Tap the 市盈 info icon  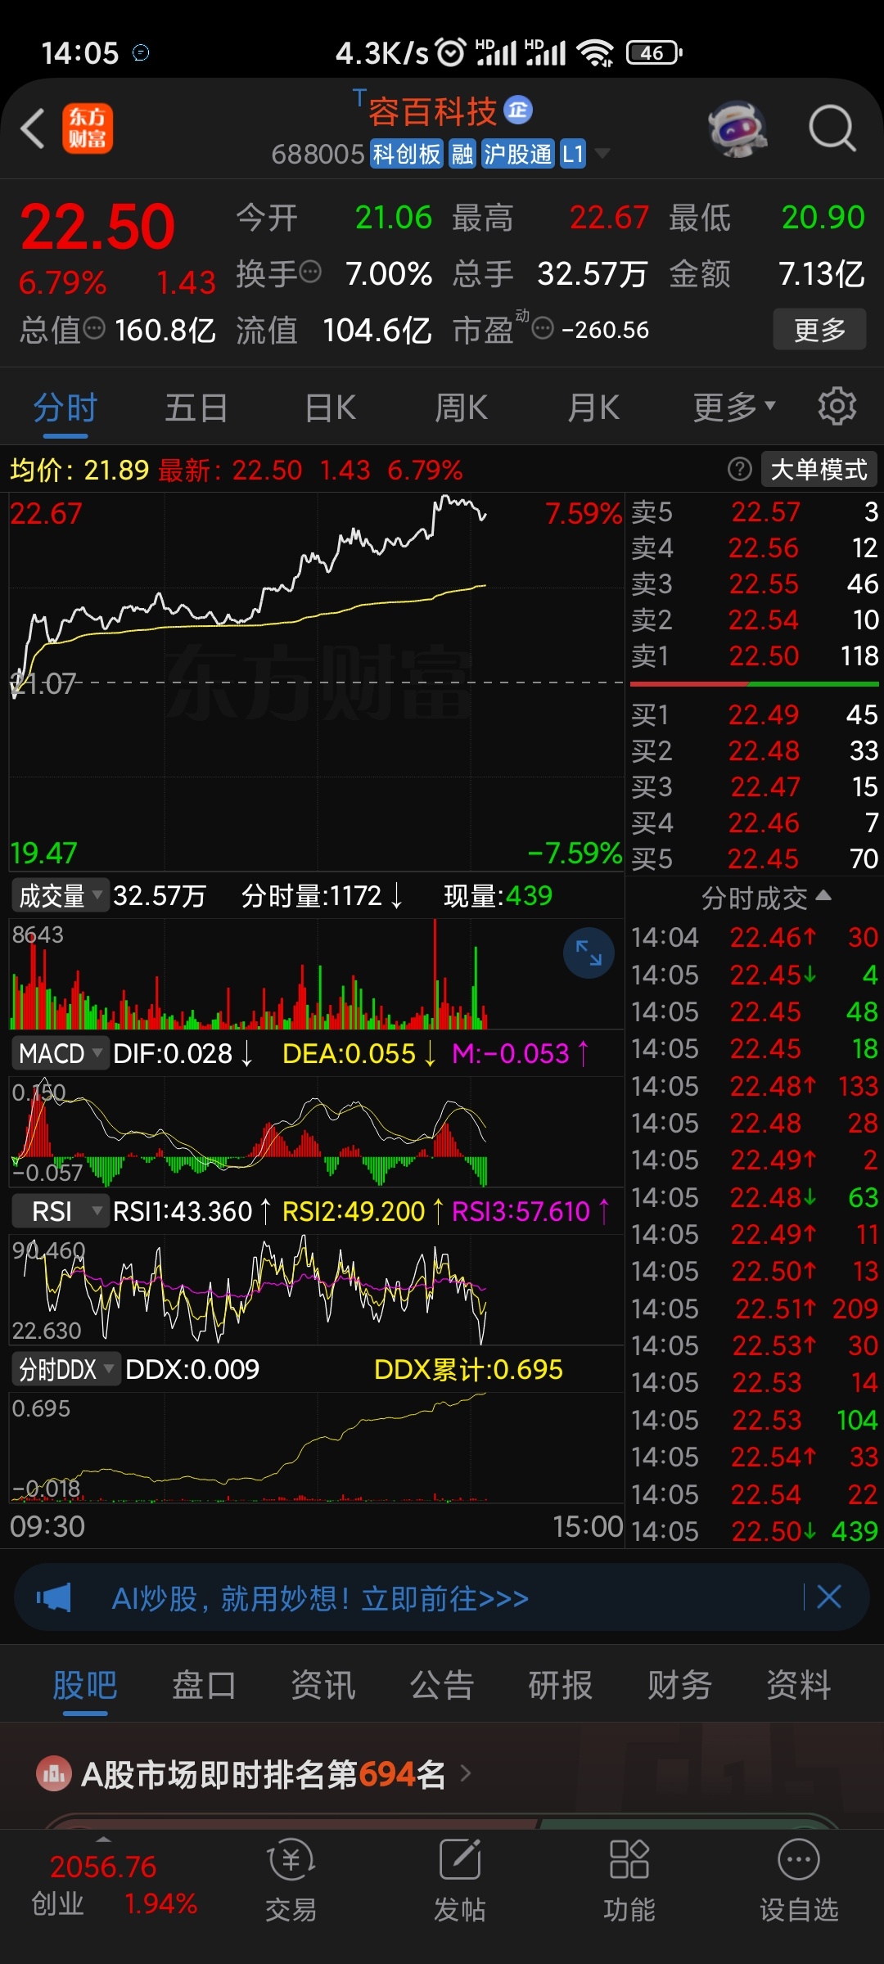coord(543,329)
